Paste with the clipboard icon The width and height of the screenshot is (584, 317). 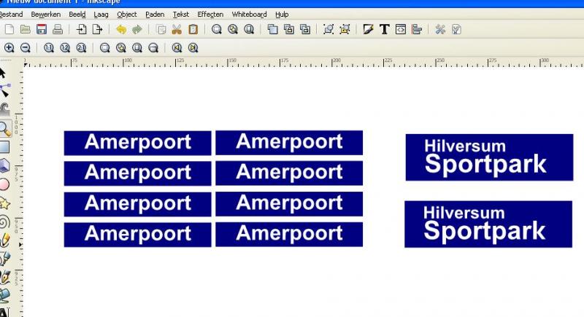(x=193, y=29)
